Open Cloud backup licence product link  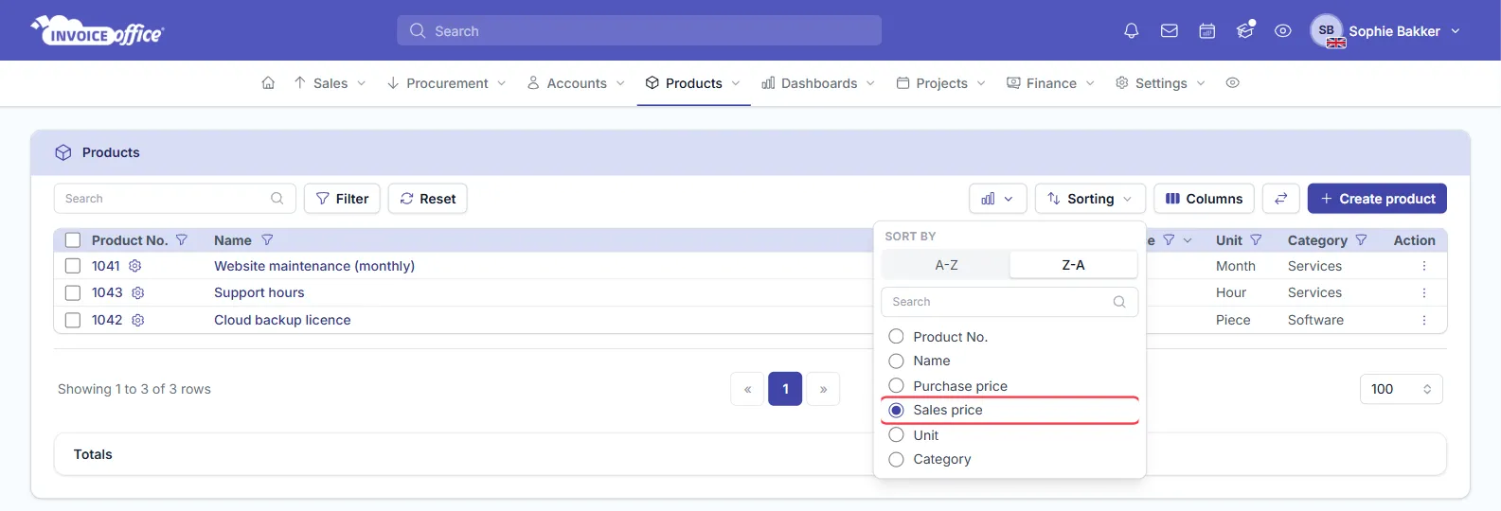click(282, 321)
